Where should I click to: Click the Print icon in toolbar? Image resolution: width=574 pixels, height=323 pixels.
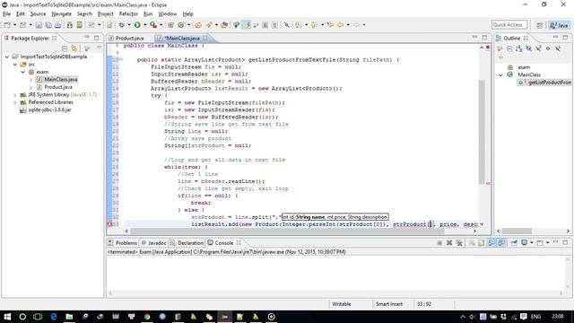57,25
